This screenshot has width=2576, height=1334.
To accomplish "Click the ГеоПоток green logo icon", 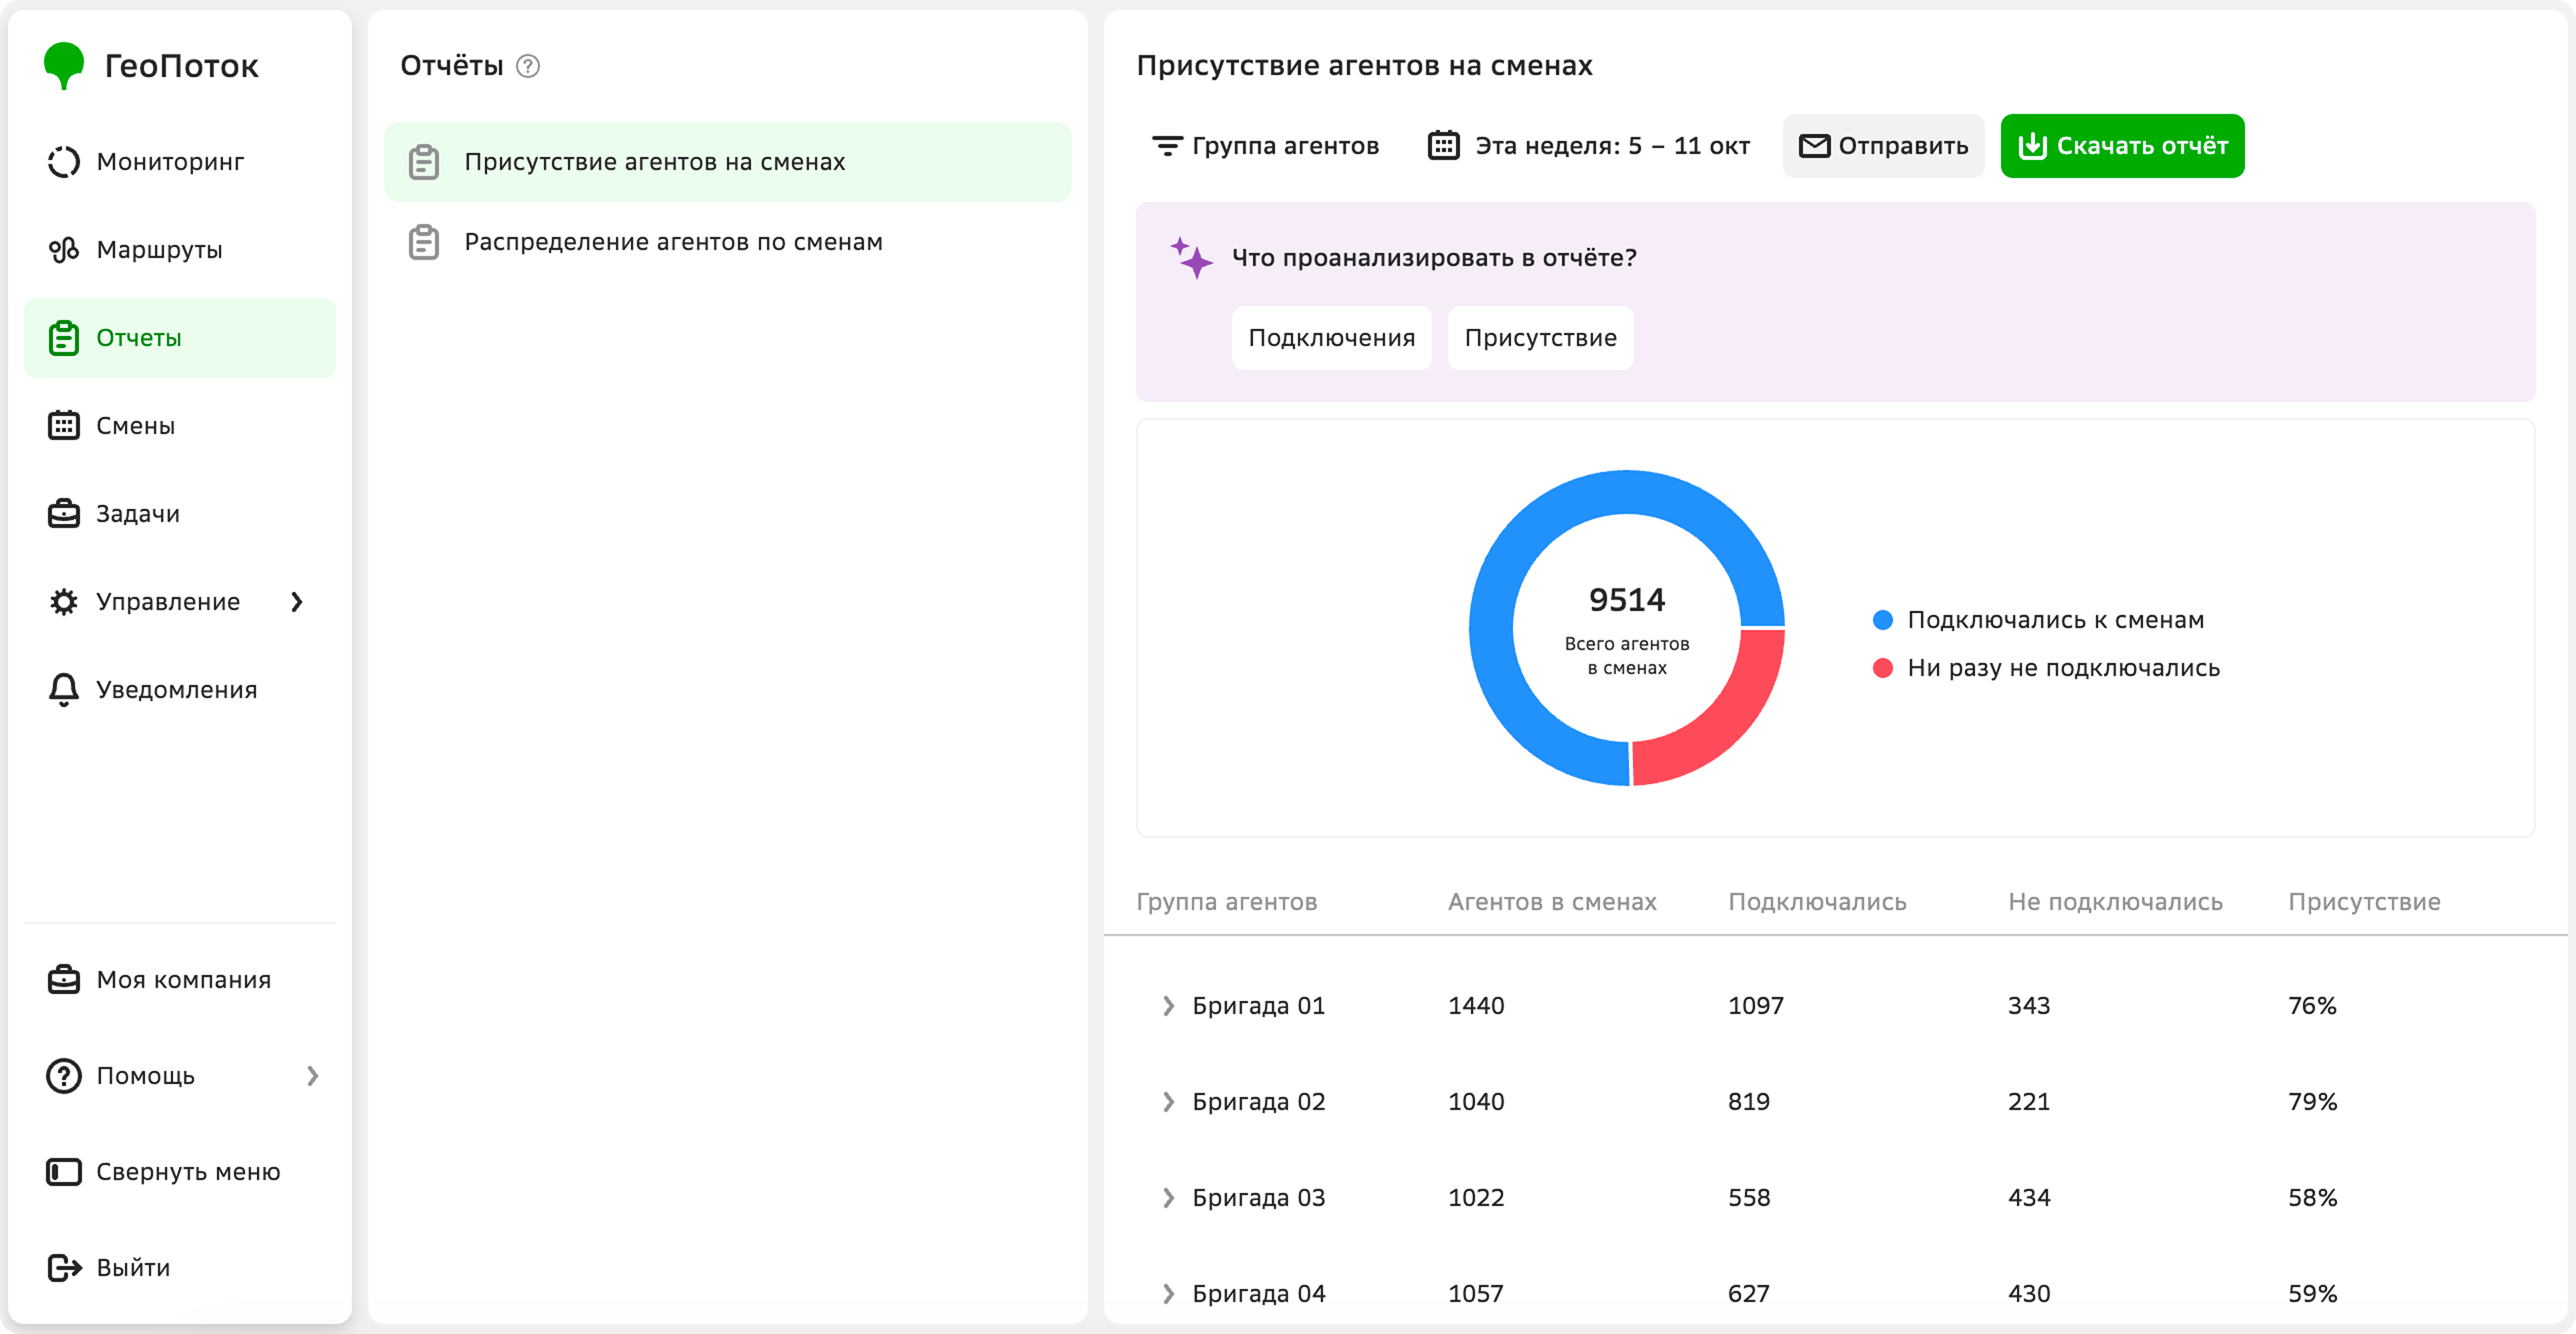I will [x=64, y=65].
